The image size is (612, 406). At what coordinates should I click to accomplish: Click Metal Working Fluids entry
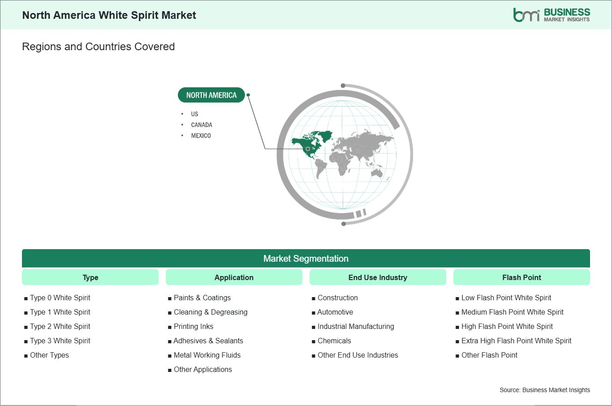[207, 355]
